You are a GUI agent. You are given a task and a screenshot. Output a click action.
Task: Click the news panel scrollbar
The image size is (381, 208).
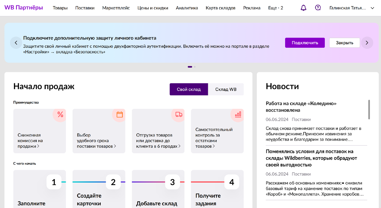[x=369, y=109]
